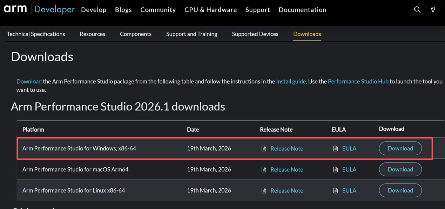Screen dimensions: 445x209
Task: Click the 'Release Note' column header
Action: click(x=276, y=130)
